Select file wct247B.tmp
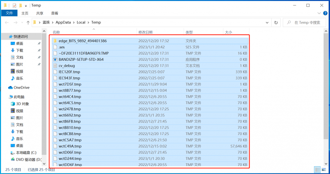330x174 pixels. point(150,109)
